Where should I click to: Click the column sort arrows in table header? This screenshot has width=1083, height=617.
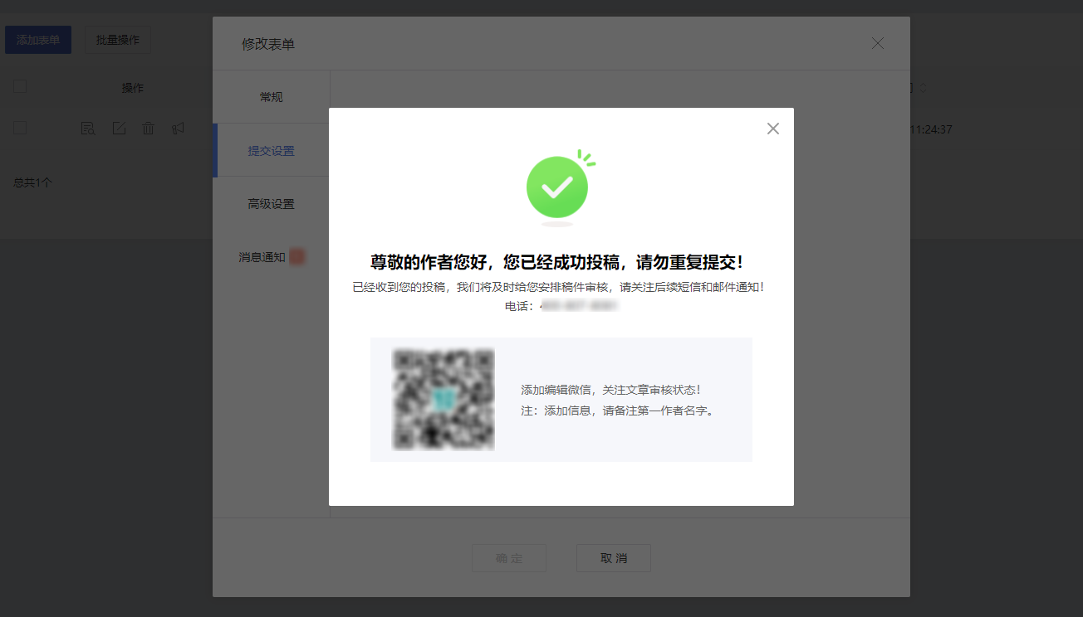[x=923, y=88]
